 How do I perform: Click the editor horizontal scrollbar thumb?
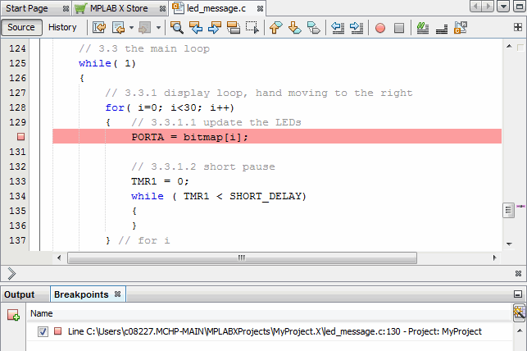tap(241, 258)
